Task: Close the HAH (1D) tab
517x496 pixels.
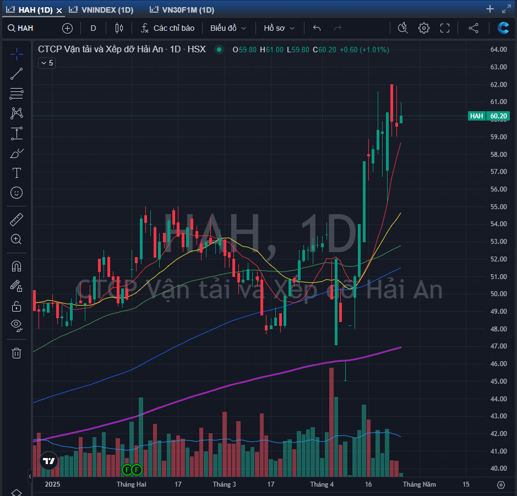Action: [59, 10]
